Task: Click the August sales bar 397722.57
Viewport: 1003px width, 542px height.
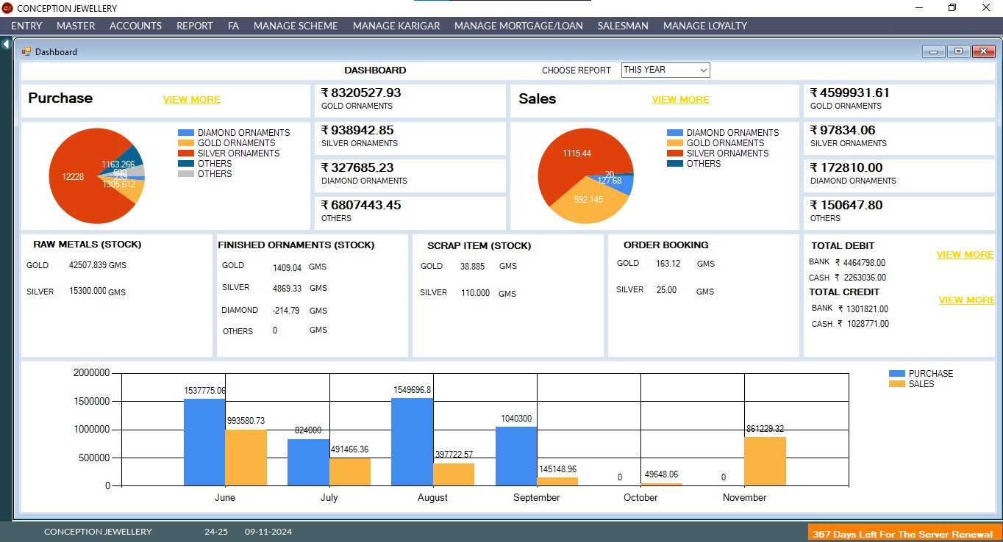Action: coord(454,474)
